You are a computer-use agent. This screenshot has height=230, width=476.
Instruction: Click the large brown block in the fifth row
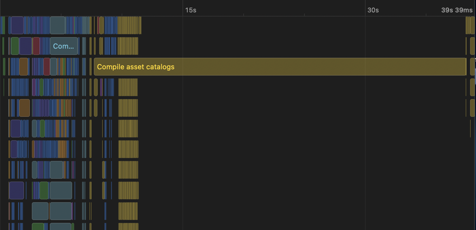pyautogui.click(x=25, y=108)
